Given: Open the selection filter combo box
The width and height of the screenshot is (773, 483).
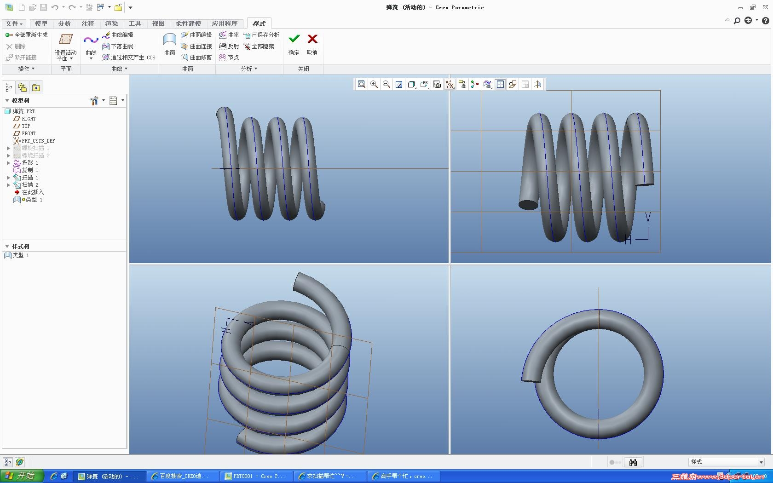Looking at the screenshot, I should [727, 462].
